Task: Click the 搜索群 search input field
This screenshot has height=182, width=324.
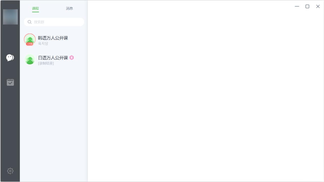Action: point(57,22)
